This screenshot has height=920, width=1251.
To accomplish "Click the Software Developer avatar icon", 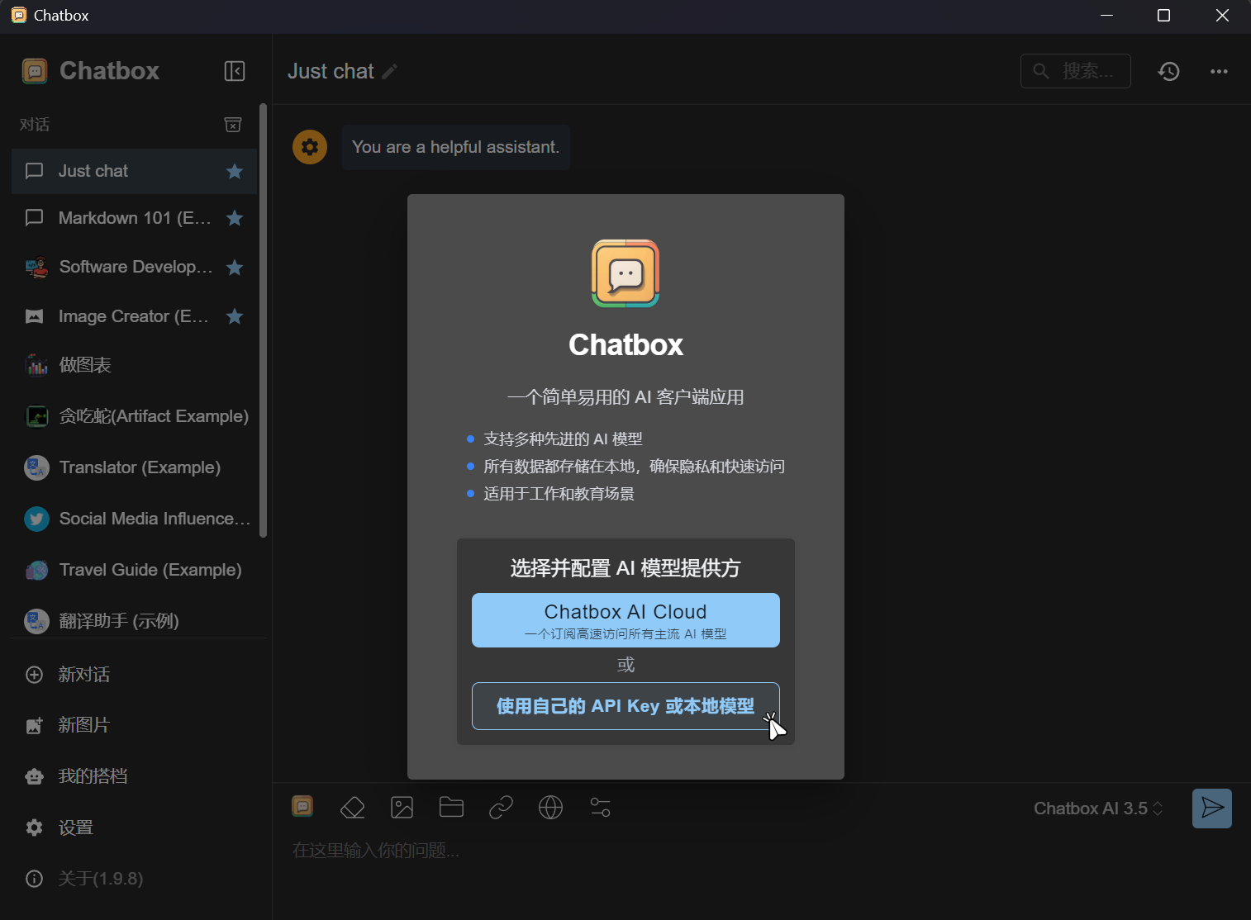I will click(36, 267).
